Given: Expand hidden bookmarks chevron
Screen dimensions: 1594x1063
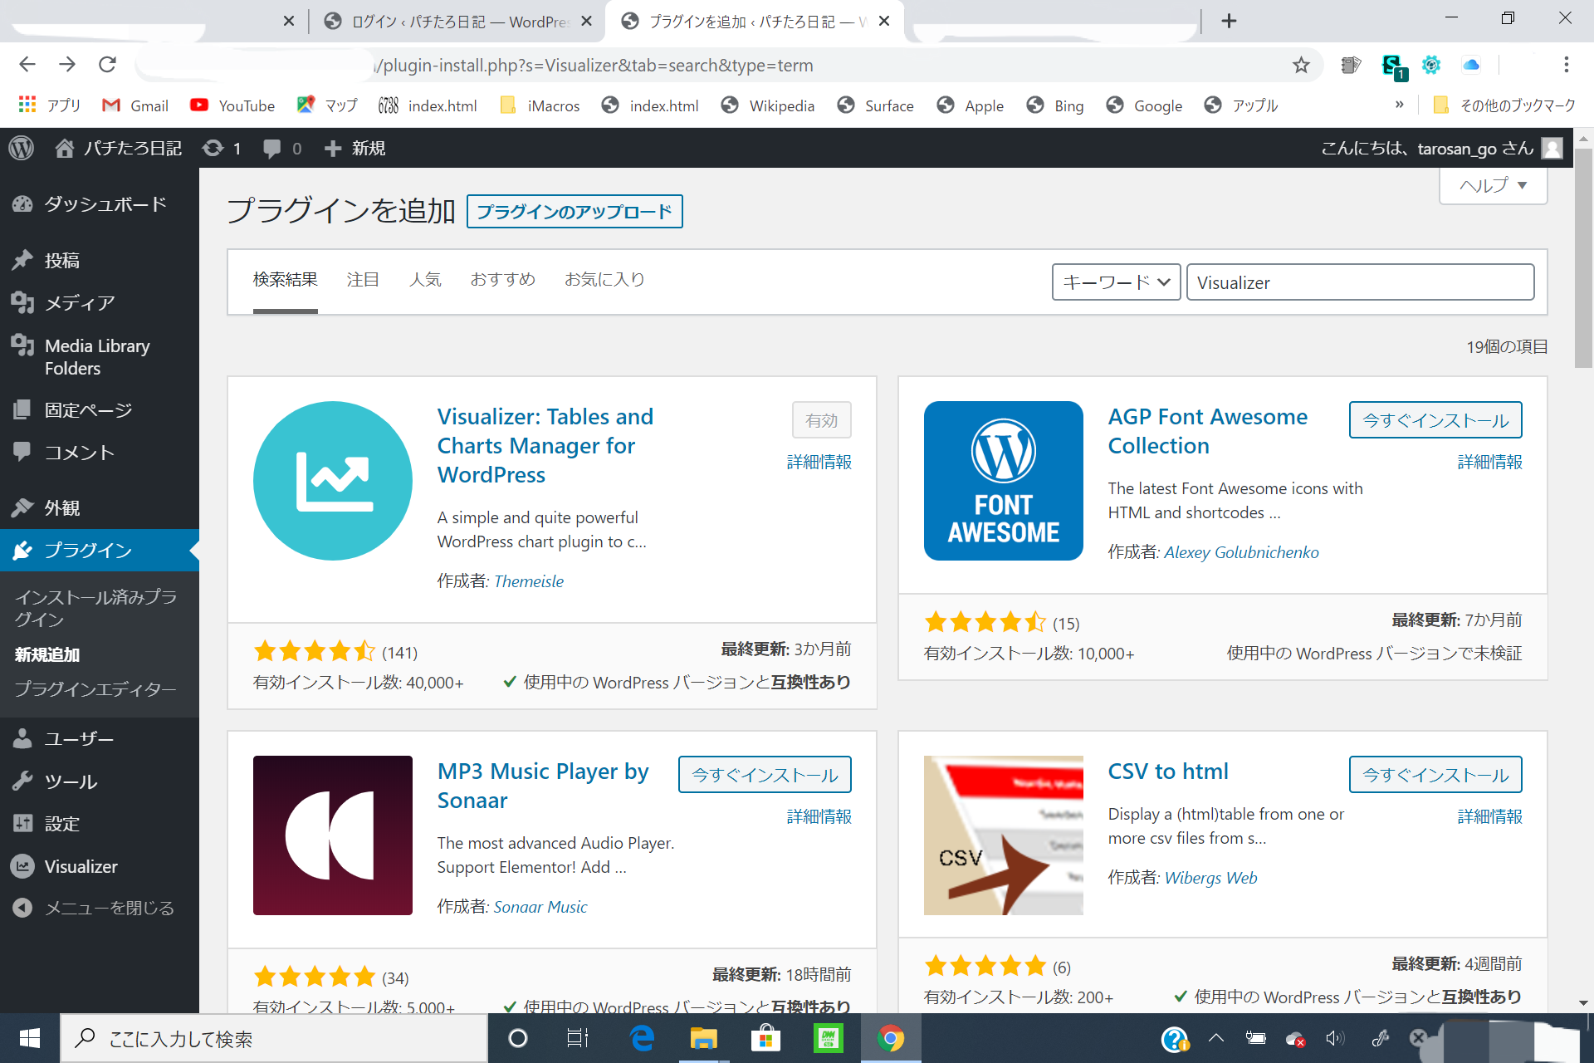Looking at the screenshot, I should pos(1400,105).
